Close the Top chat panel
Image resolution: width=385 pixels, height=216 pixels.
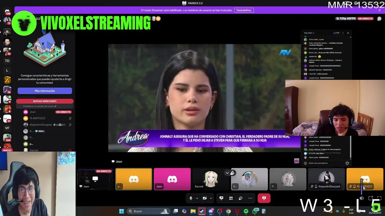pyautogui.click(x=348, y=33)
